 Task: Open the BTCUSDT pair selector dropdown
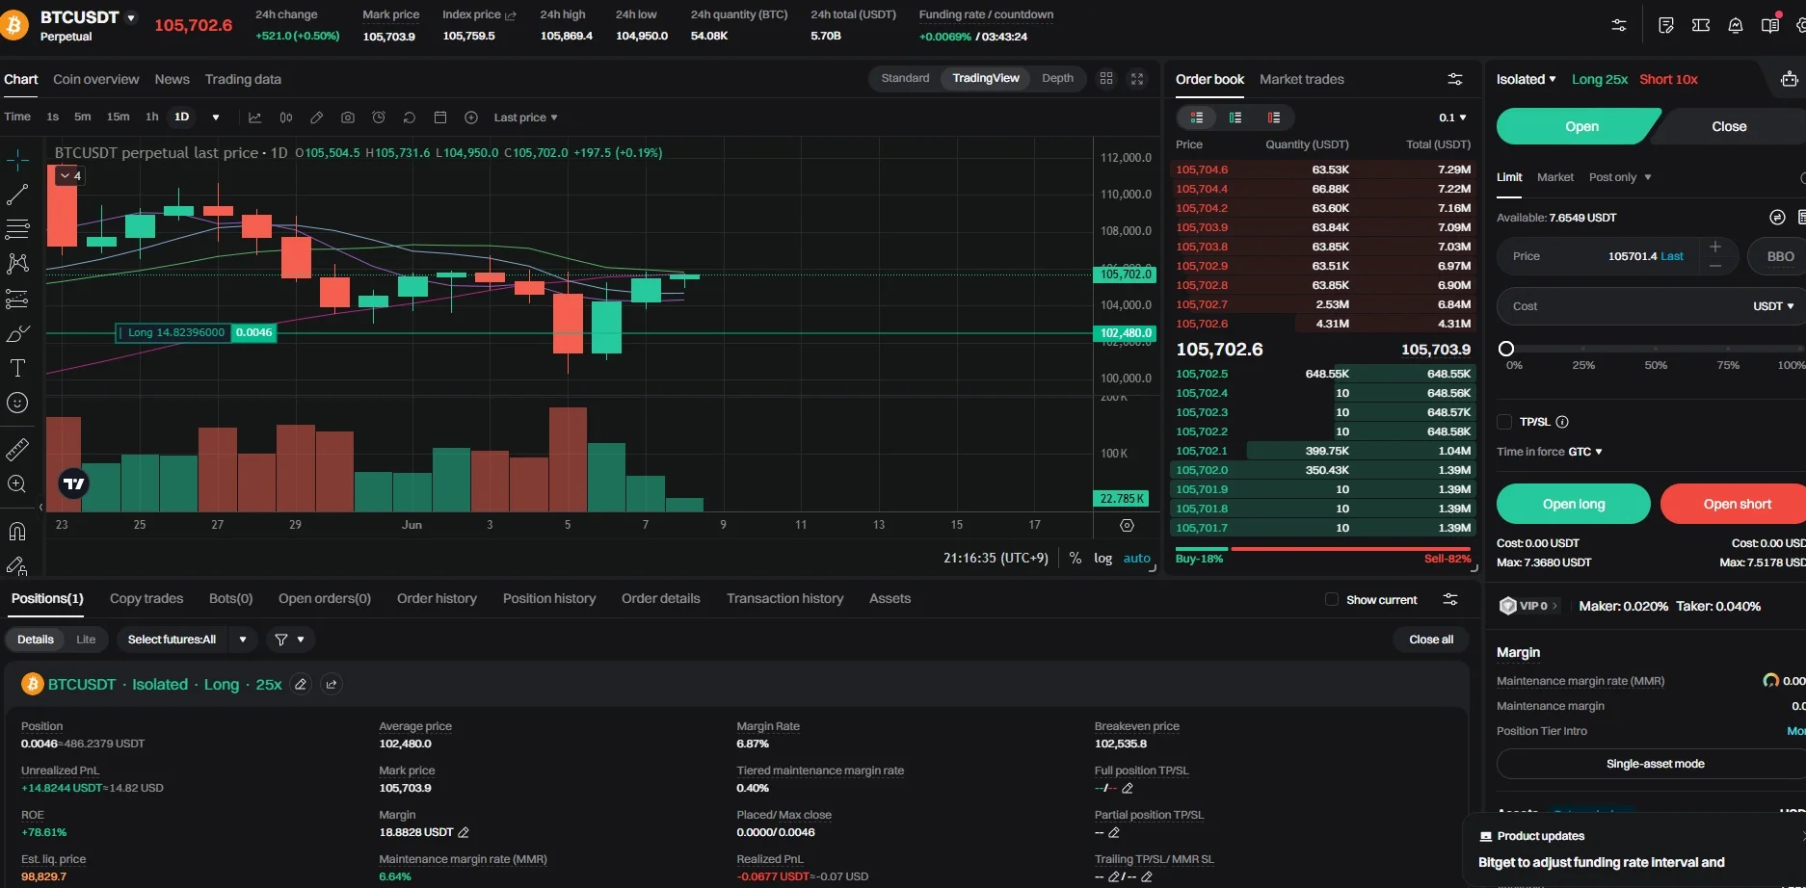pos(131,17)
